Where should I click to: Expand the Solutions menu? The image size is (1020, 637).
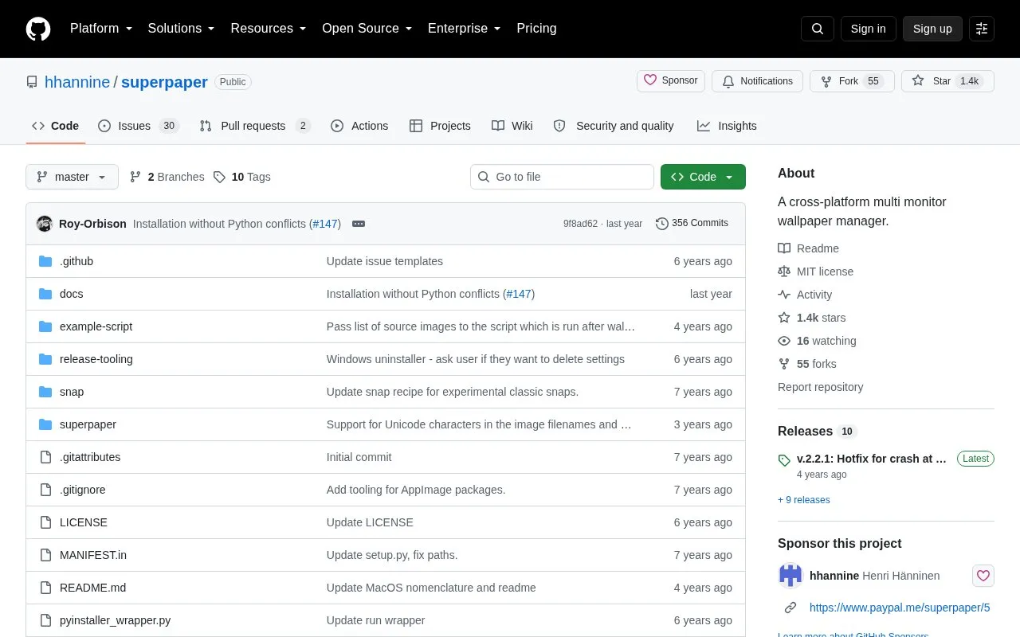click(x=181, y=29)
